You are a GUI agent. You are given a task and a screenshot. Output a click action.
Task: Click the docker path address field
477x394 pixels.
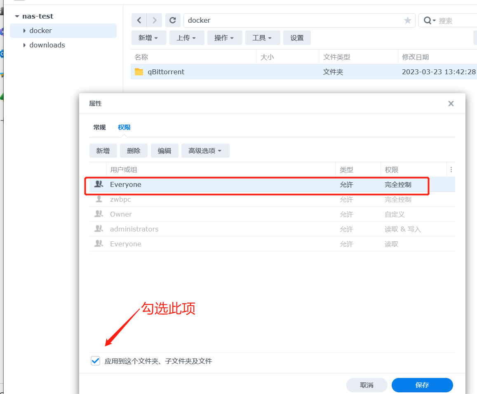pos(299,20)
